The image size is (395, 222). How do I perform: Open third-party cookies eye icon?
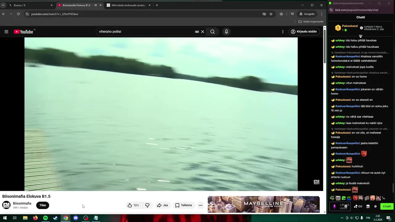click(264, 14)
